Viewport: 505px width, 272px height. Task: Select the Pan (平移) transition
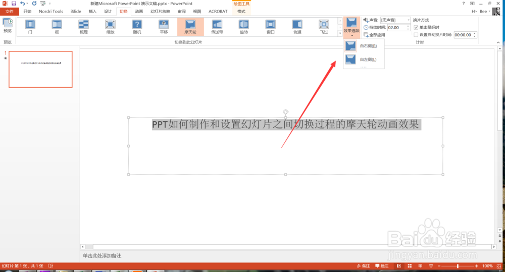(x=164, y=26)
